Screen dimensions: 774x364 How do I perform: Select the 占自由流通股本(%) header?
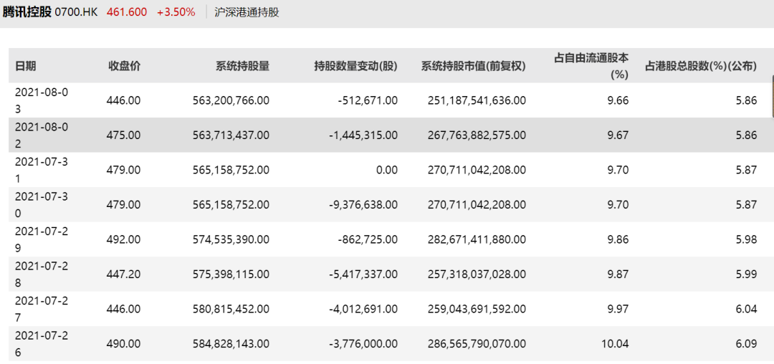click(x=591, y=66)
